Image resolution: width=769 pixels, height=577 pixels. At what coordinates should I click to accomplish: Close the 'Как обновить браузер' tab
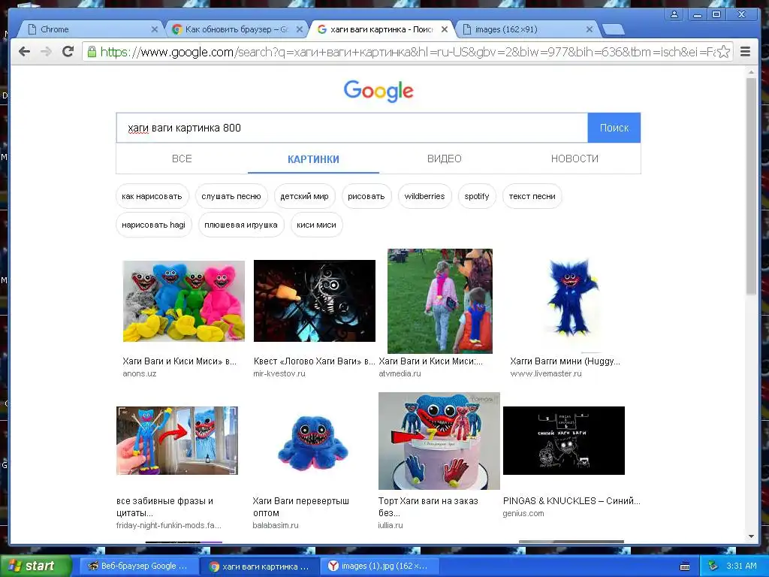tap(299, 29)
